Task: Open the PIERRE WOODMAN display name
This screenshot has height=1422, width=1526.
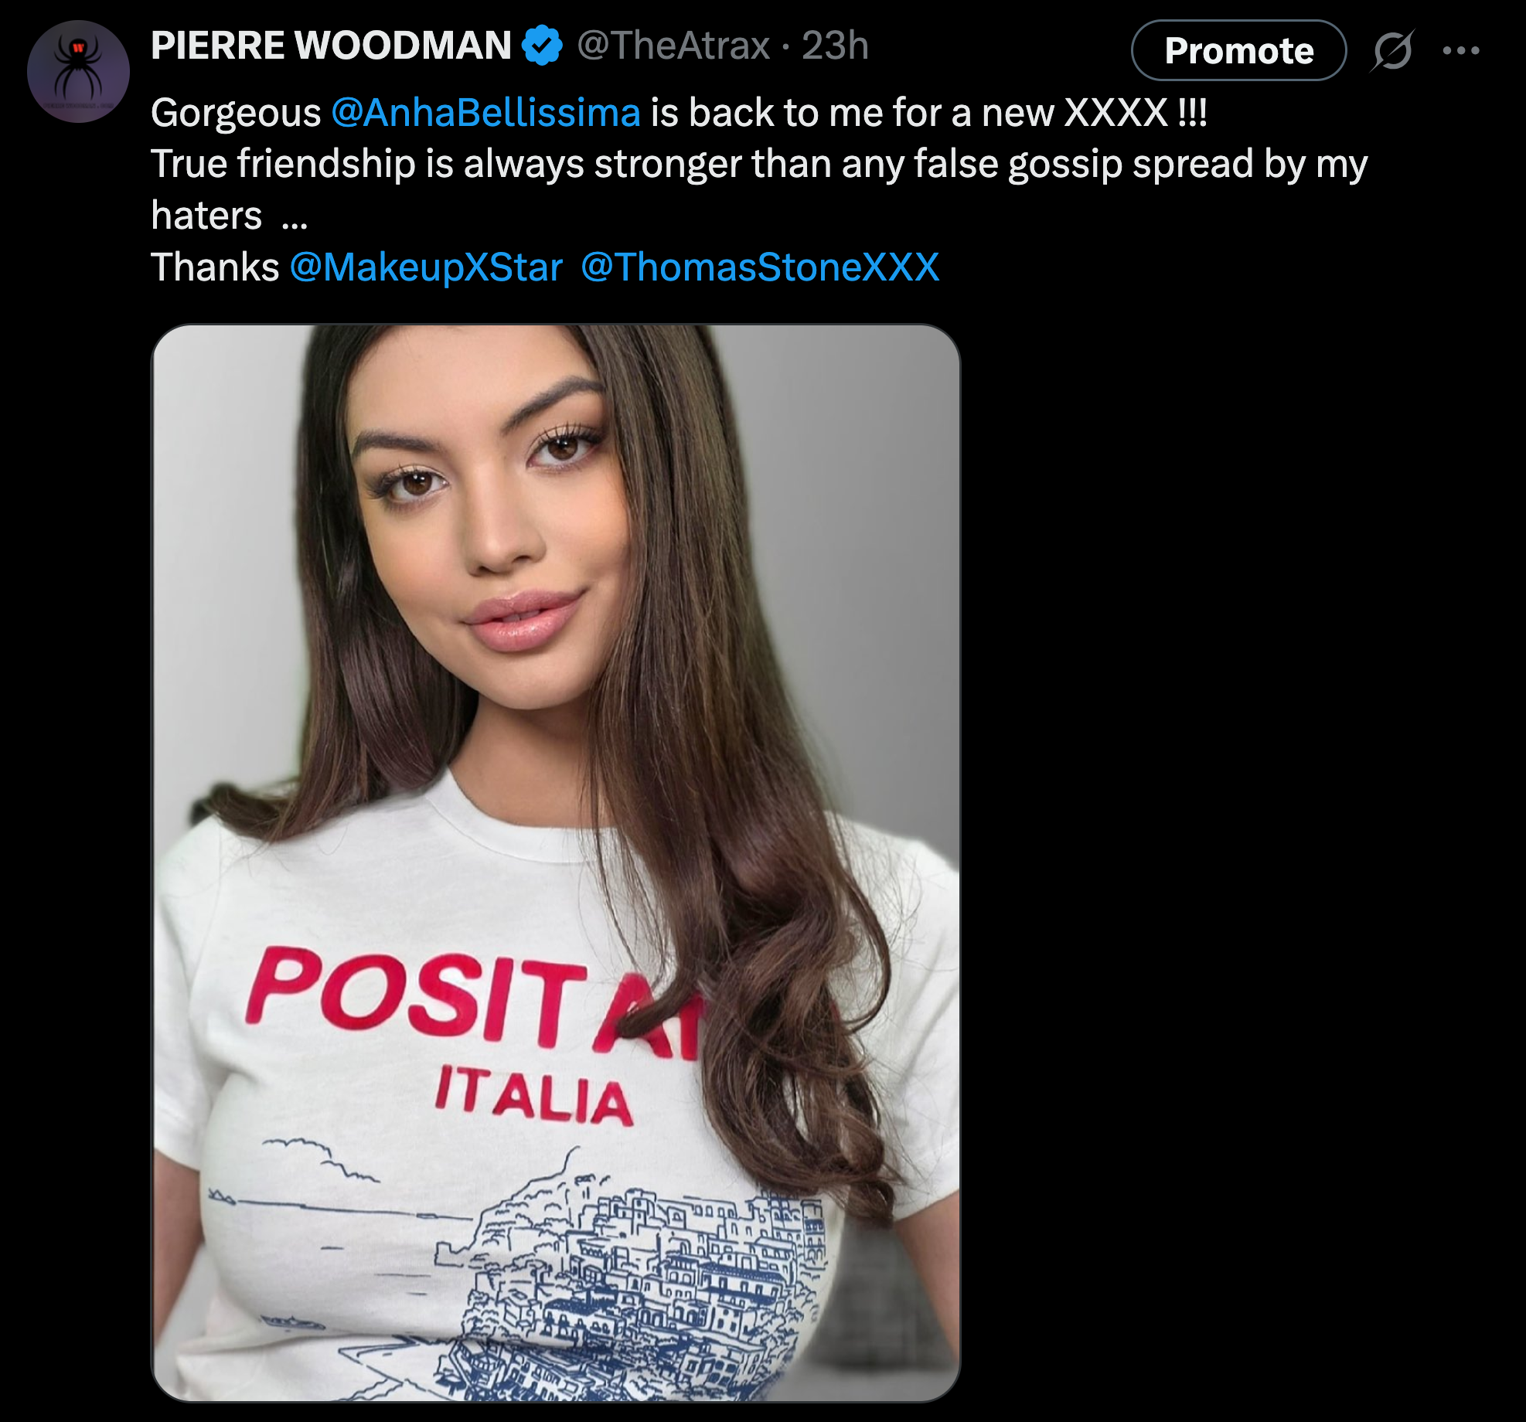Action: point(332,46)
